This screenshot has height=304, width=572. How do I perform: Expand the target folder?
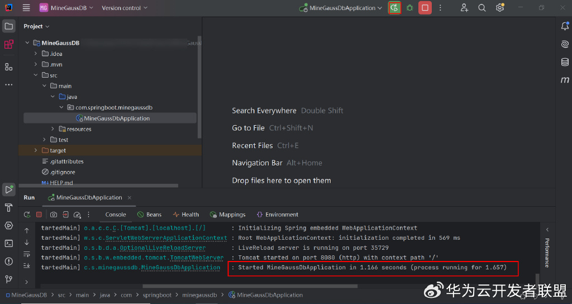coord(35,150)
